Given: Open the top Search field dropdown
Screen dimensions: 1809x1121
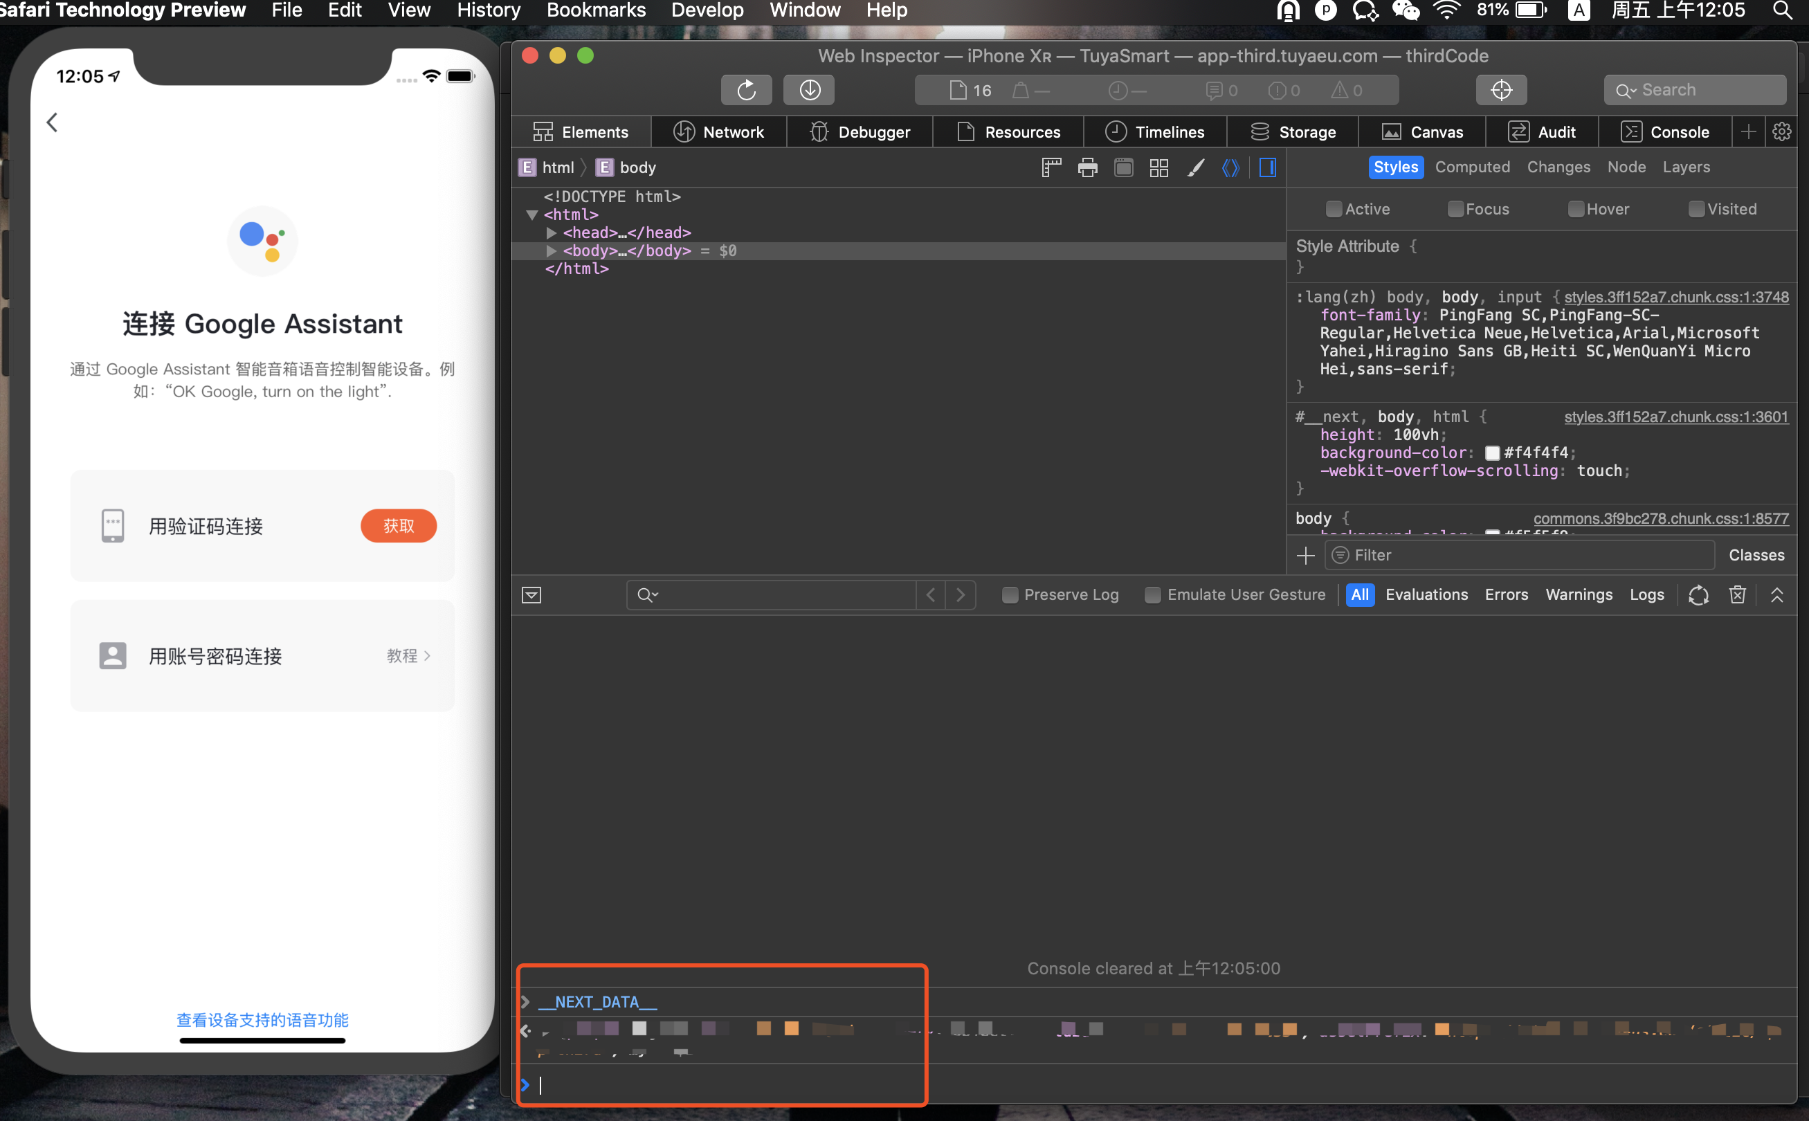Looking at the screenshot, I should tap(1626, 91).
